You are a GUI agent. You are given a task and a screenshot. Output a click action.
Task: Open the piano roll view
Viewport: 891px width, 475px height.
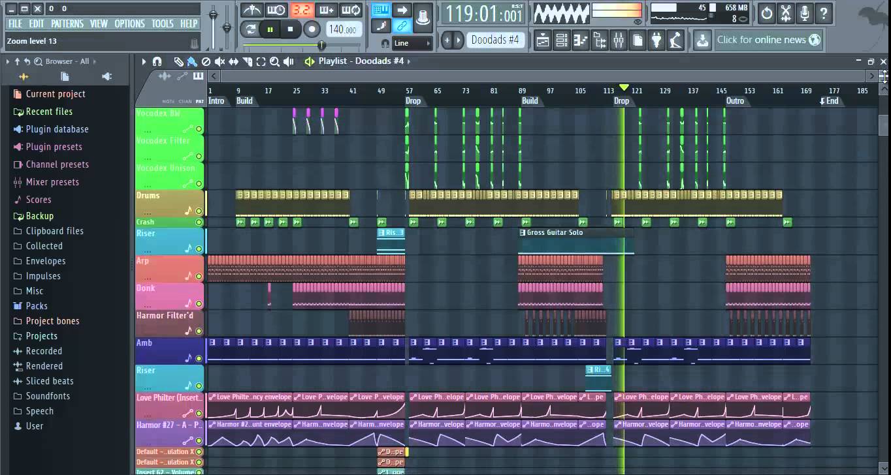[580, 40]
